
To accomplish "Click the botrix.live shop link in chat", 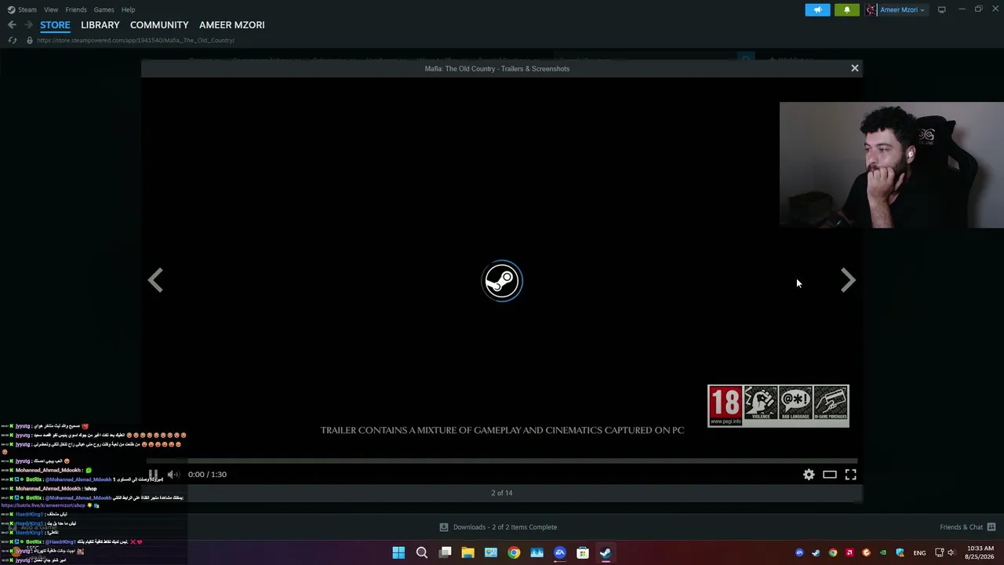I will [43, 505].
